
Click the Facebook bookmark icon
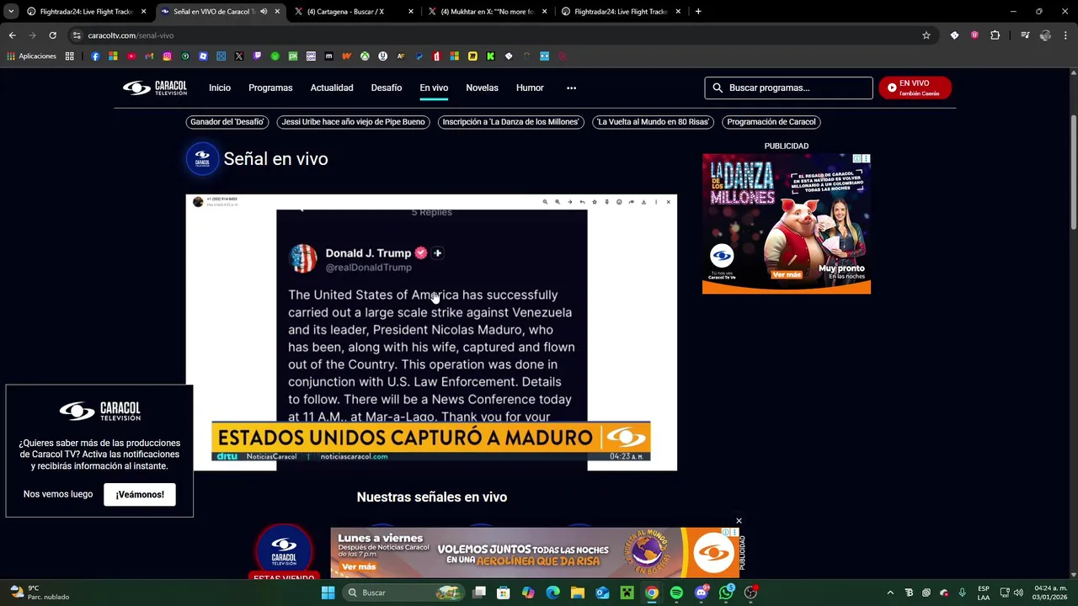(95, 56)
